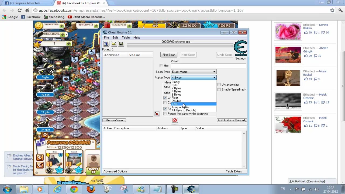Click the game expand-down arrow under 24 gün
Image resolution: width=345 pixels, height=194 pixels.
coord(45,135)
